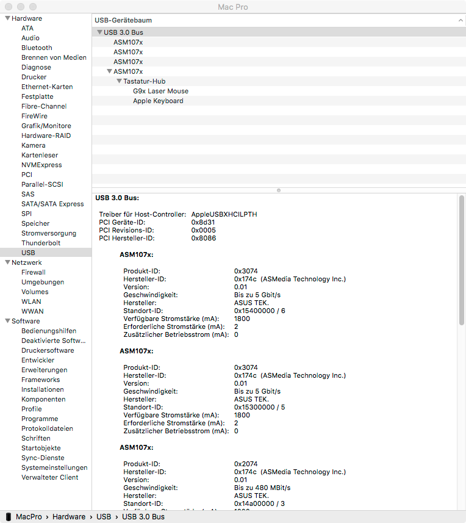The image size is (466, 523).
Task: Open Fibre-Channel in sidebar
Action: click(x=44, y=106)
